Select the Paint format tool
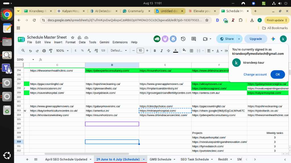The image size is (291, 163). pos(51,51)
